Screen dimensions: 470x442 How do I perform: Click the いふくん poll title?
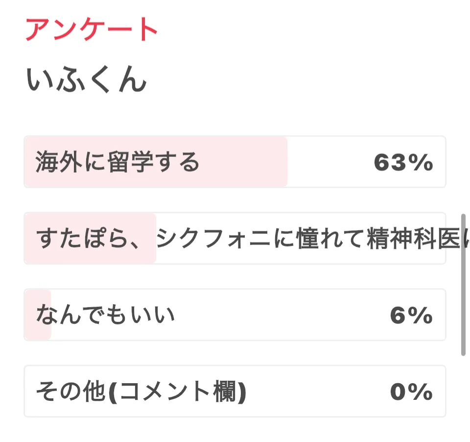(x=86, y=79)
